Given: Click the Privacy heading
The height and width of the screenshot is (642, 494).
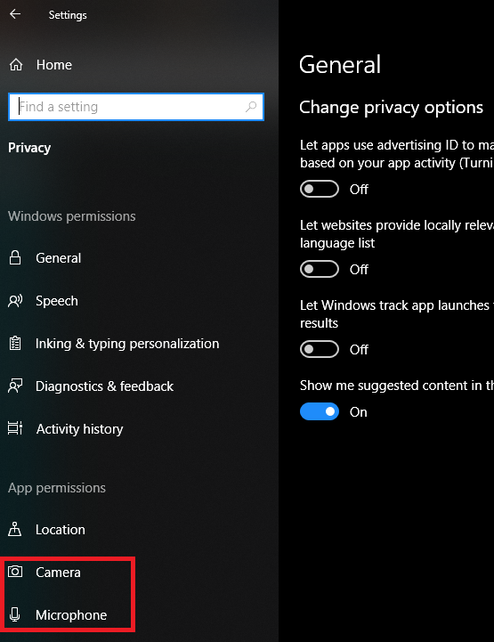Looking at the screenshot, I should click(x=29, y=148).
